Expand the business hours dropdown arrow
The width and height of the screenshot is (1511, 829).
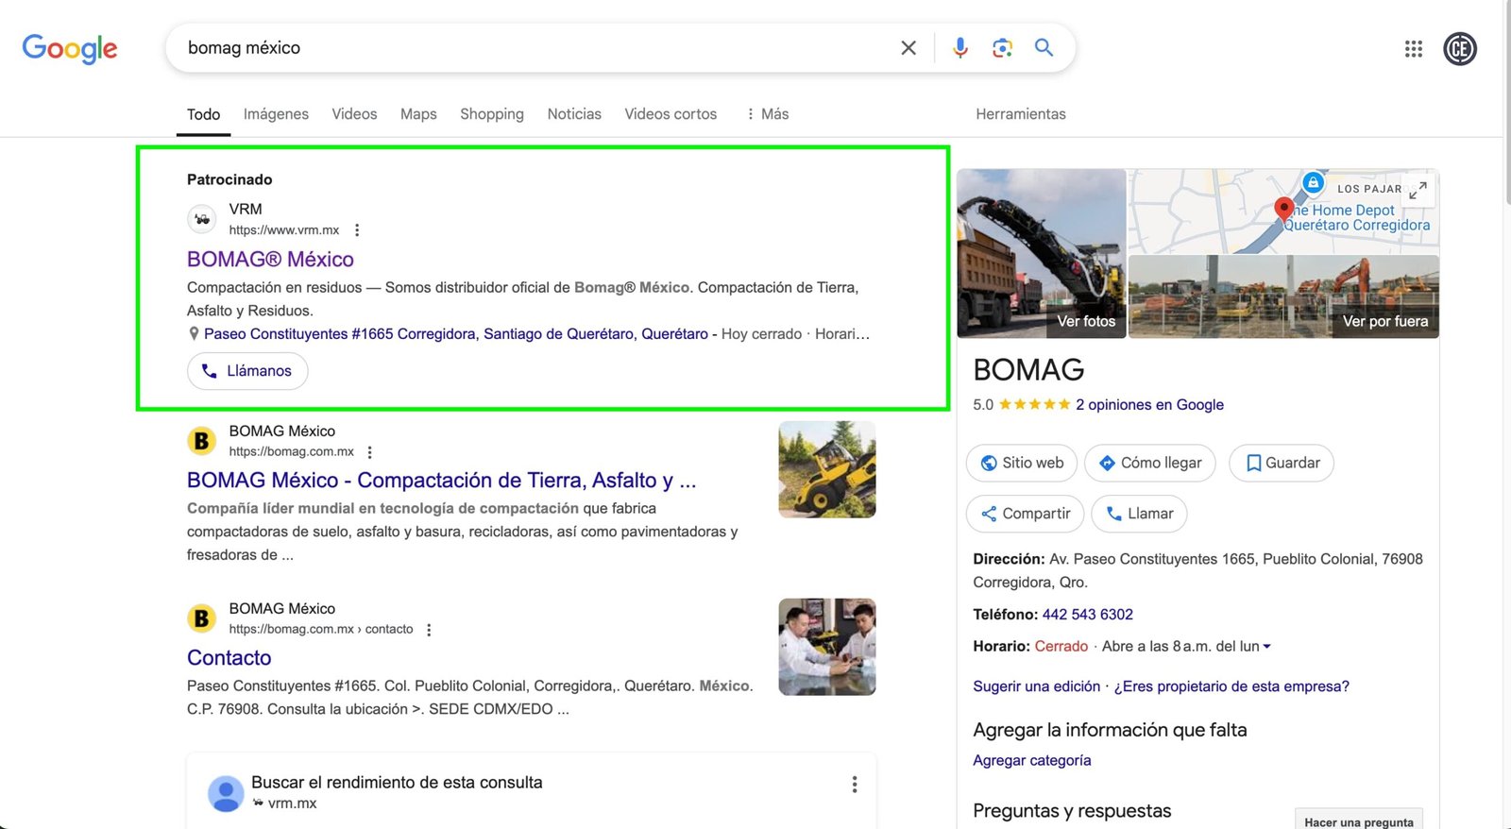click(1266, 647)
